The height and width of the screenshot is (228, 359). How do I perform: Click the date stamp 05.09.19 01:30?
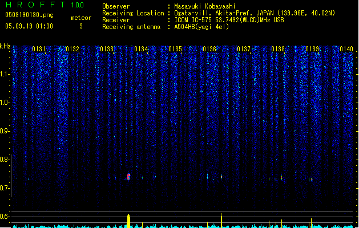[29, 26]
